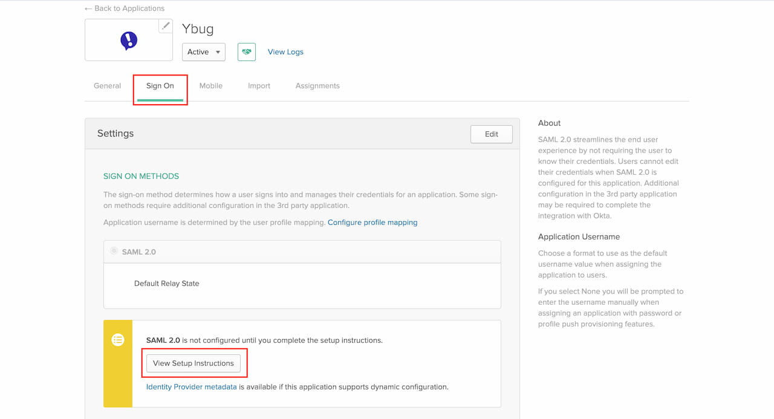The image size is (774, 419).
Task: Open Identity Provider metadata link
Action: tap(192, 387)
